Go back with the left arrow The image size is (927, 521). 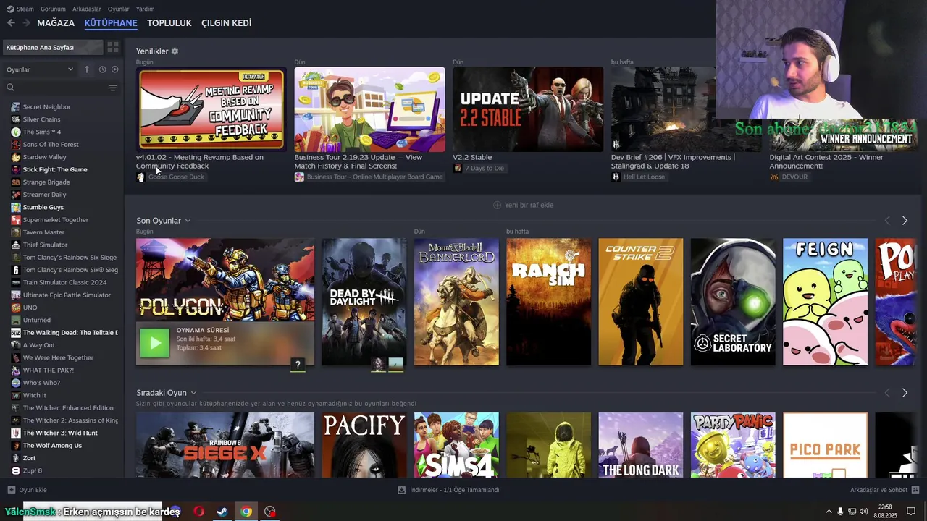pos(11,23)
